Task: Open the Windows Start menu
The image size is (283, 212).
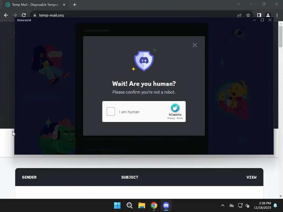Action: point(117,205)
